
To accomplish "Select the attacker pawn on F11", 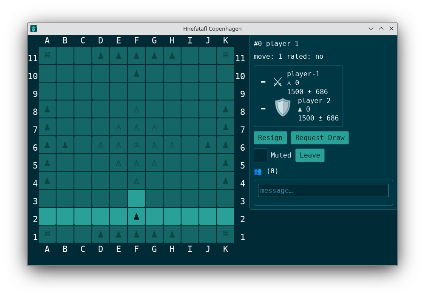I will click(136, 56).
